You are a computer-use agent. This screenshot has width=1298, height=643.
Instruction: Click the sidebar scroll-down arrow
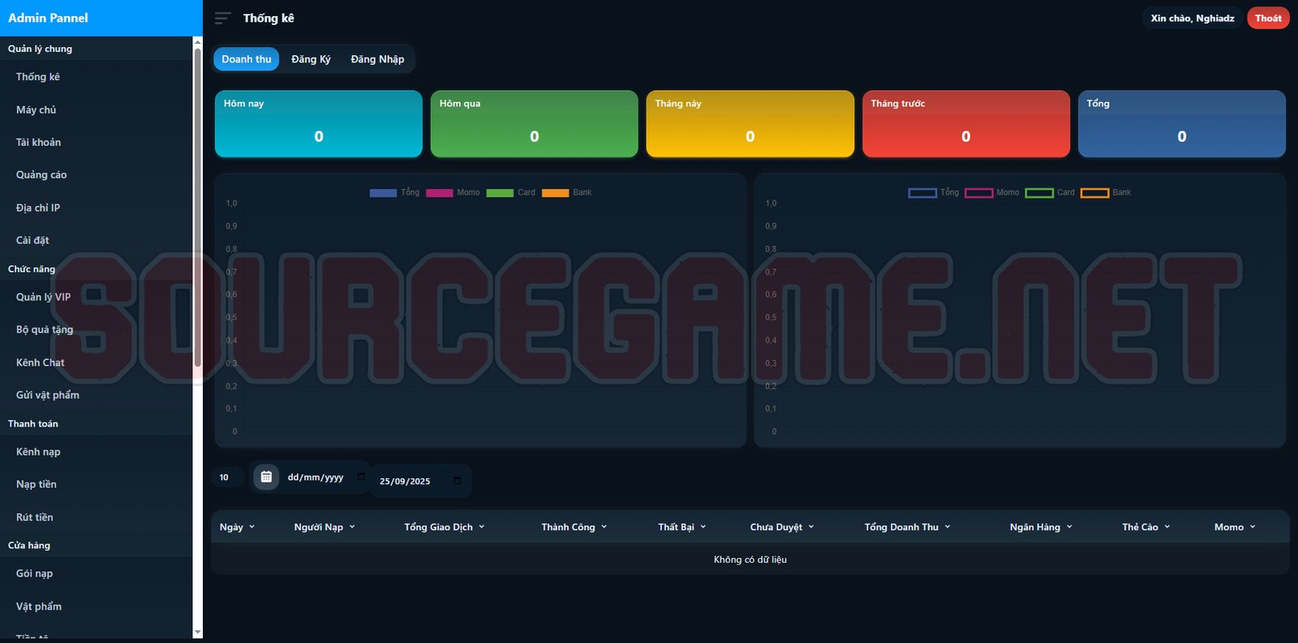(197, 632)
